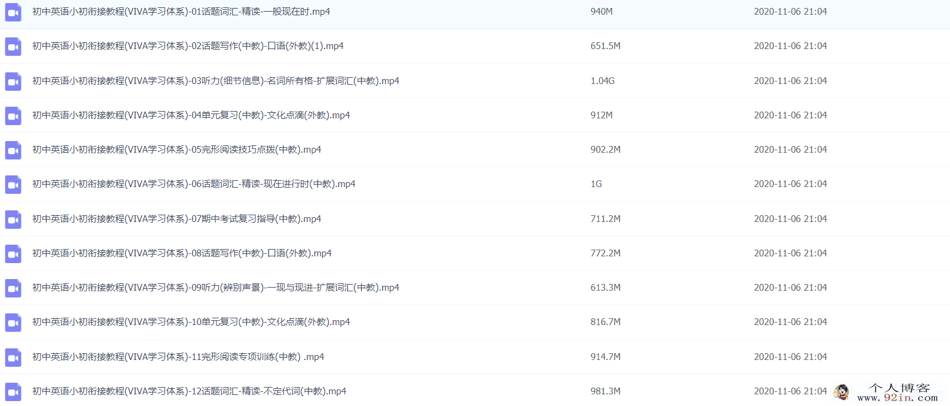Viewport: 950px width, 406px height.
Task: Click the video icon for 10单元复习 file
Action: [13, 322]
